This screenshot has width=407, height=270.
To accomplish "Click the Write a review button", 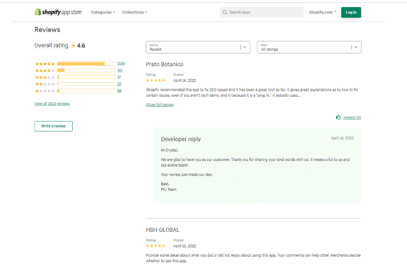I will (x=53, y=126).
